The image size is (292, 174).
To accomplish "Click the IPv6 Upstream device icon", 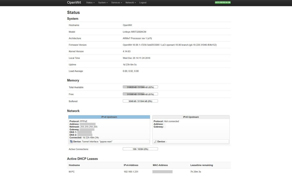I will [x=156, y=141].
